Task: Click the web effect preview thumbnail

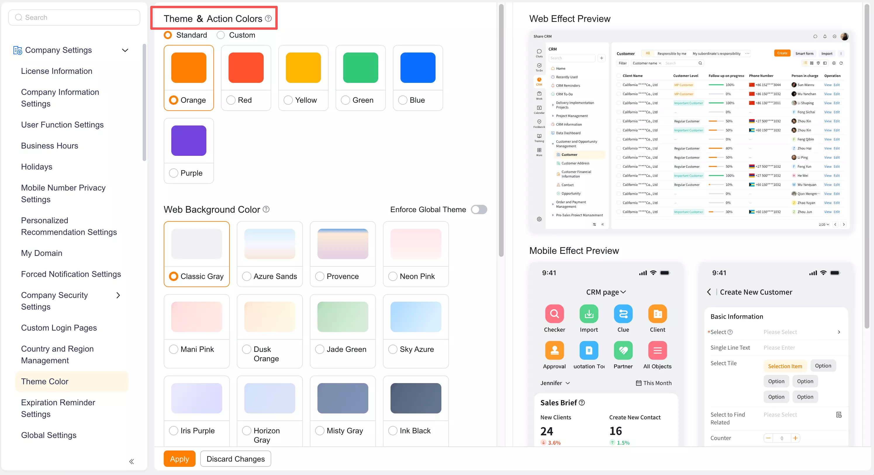Action: (691, 132)
